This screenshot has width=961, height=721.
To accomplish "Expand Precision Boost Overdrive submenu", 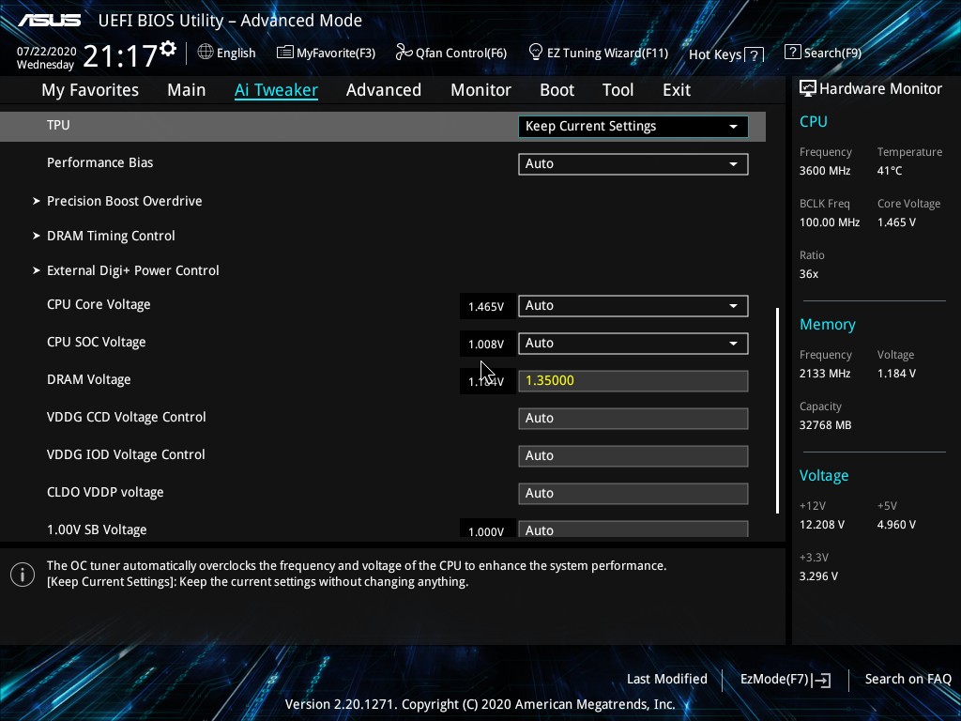I will [x=124, y=201].
